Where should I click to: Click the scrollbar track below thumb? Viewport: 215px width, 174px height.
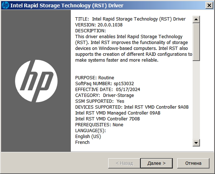[196, 100]
